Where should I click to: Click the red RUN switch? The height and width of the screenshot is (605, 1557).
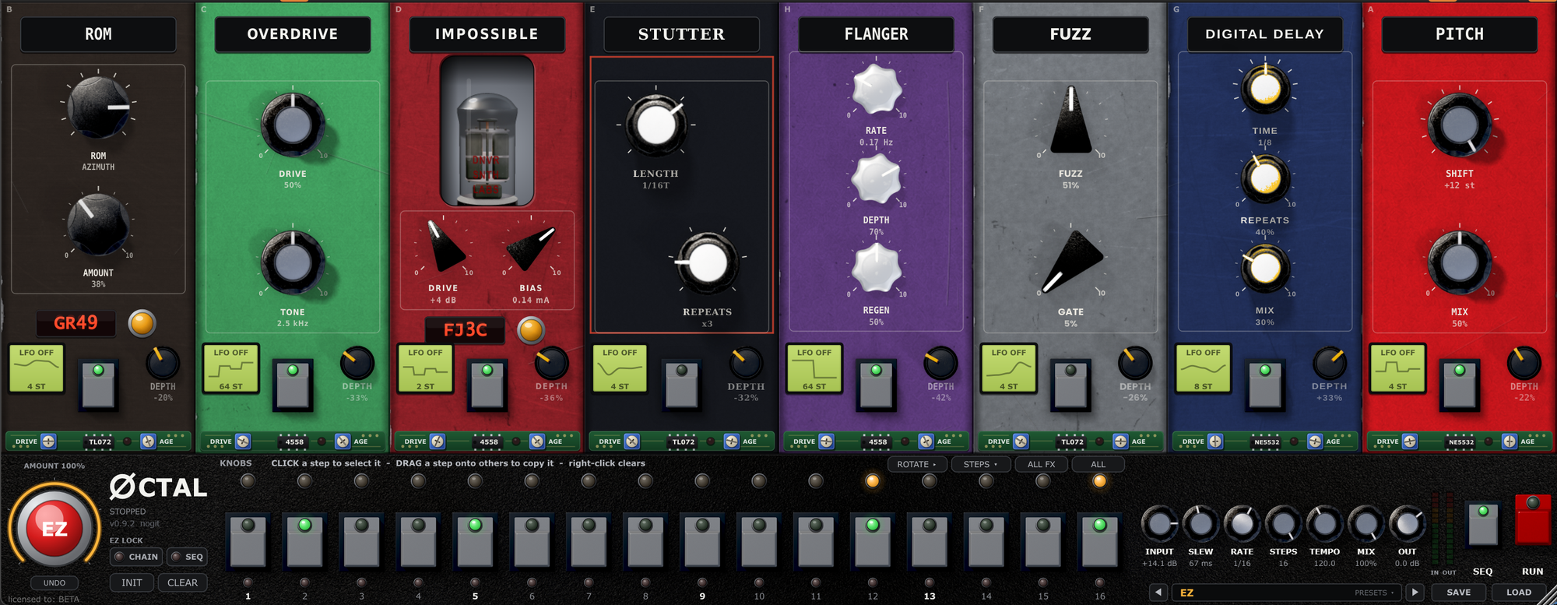pos(1532,519)
